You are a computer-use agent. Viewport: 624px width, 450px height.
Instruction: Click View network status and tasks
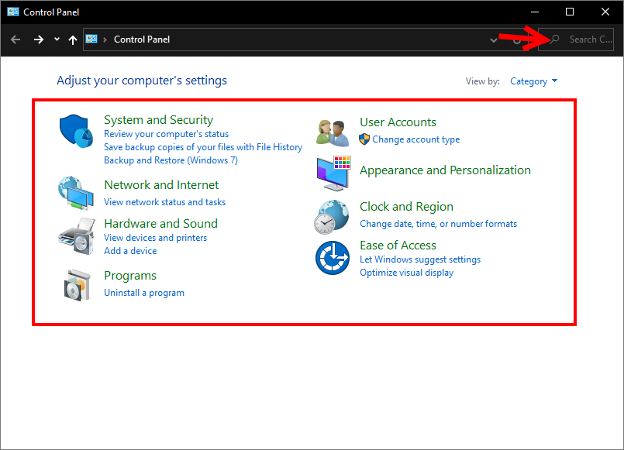tap(165, 202)
